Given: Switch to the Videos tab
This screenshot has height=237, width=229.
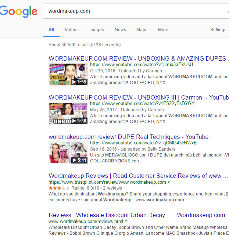Looking at the screenshot, I should [72, 30].
